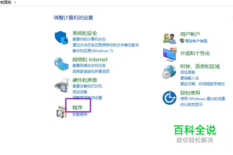233x155 pixels.
Task: Click the Clock, Language and Region globe icon
Action: click(169, 72)
